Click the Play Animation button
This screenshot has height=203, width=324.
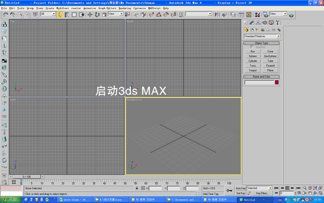(x=287, y=188)
